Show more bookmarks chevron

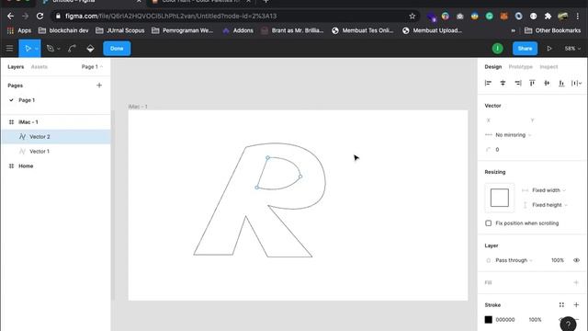[513, 30]
